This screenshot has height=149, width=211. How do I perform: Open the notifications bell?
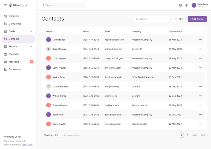[186, 5]
